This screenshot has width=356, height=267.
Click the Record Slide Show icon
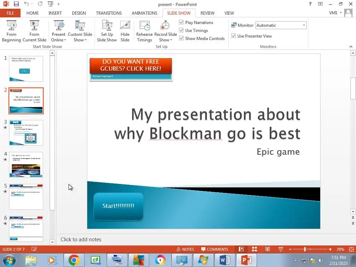pos(165,25)
